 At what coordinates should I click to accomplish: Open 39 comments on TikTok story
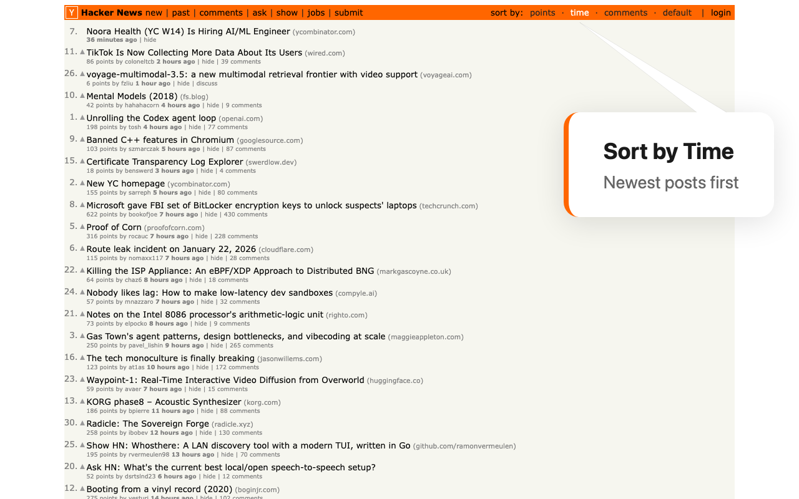click(x=241, y=62)
